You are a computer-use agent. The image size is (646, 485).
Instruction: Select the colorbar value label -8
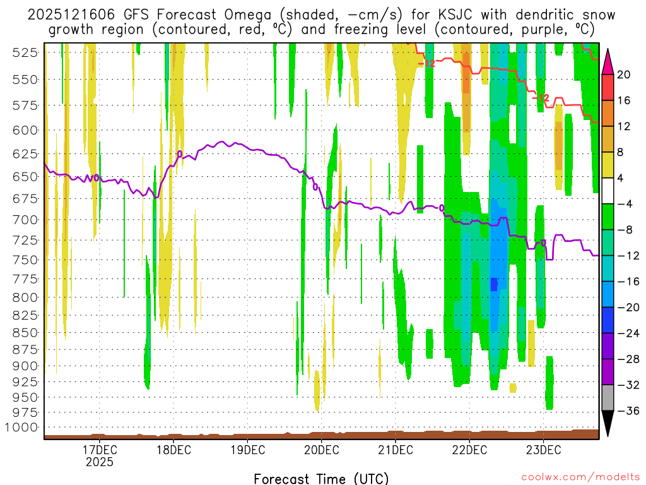pos(625,230)
